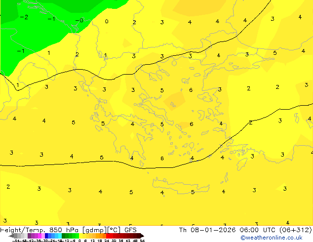Click the Height/Temp. 850 hPa GFS title

pyautogui.click(x=68, y=230)
